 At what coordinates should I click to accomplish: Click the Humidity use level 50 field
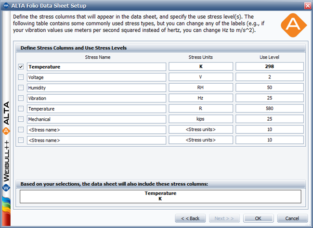click(x=269, y=88)
